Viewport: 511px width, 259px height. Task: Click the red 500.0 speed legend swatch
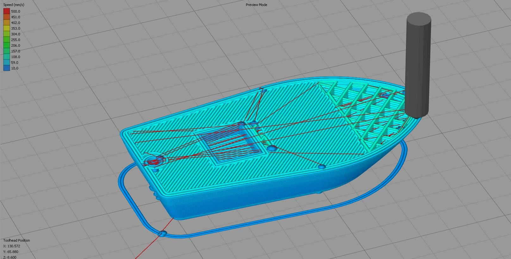[7, 11]
